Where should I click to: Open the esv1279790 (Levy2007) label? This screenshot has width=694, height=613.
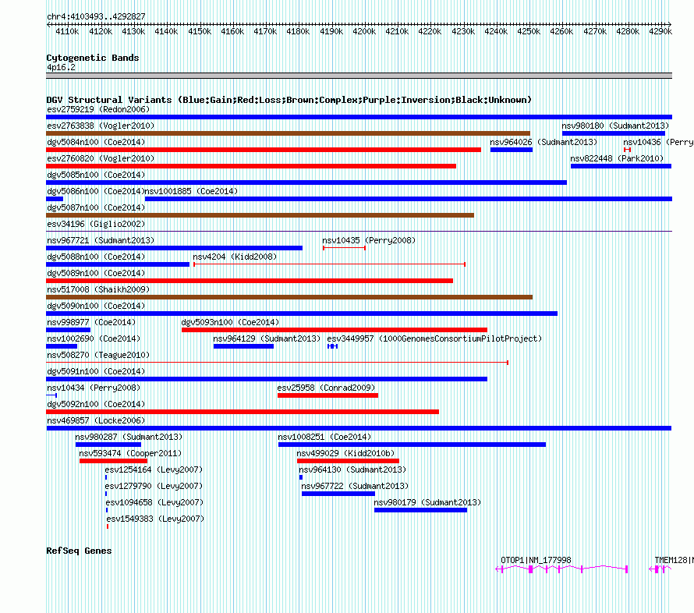click(x=154, y=486)
